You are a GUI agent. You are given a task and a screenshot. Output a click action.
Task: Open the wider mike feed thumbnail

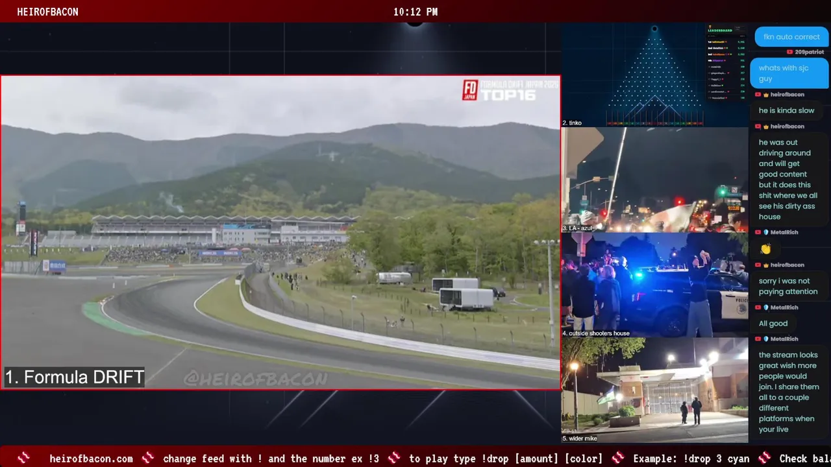coord(654,390)
